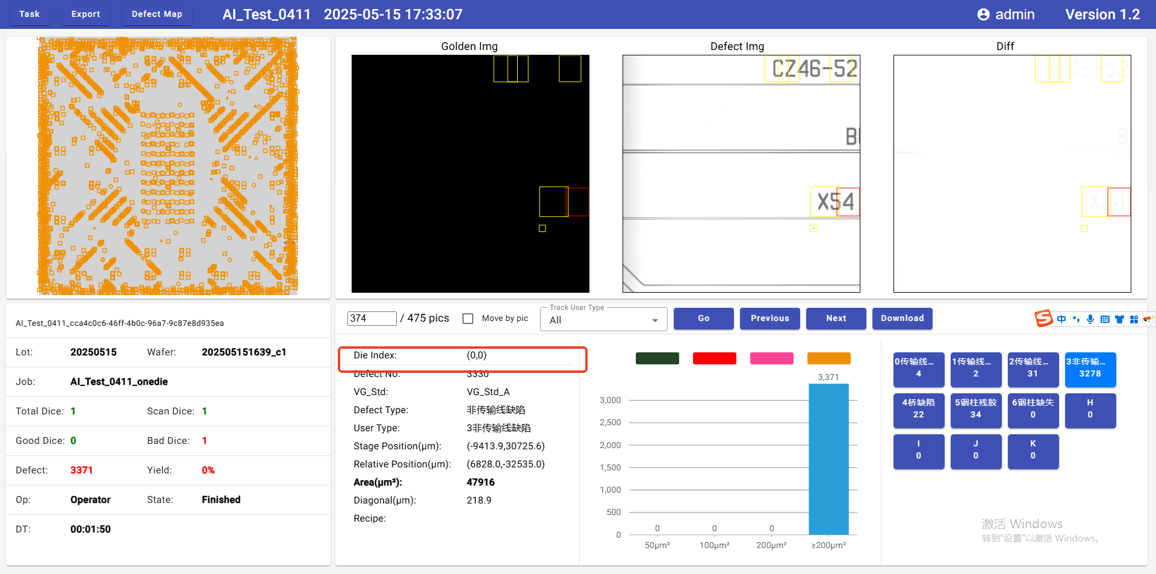
Task: Select the I category button
Action: (919, 451)
